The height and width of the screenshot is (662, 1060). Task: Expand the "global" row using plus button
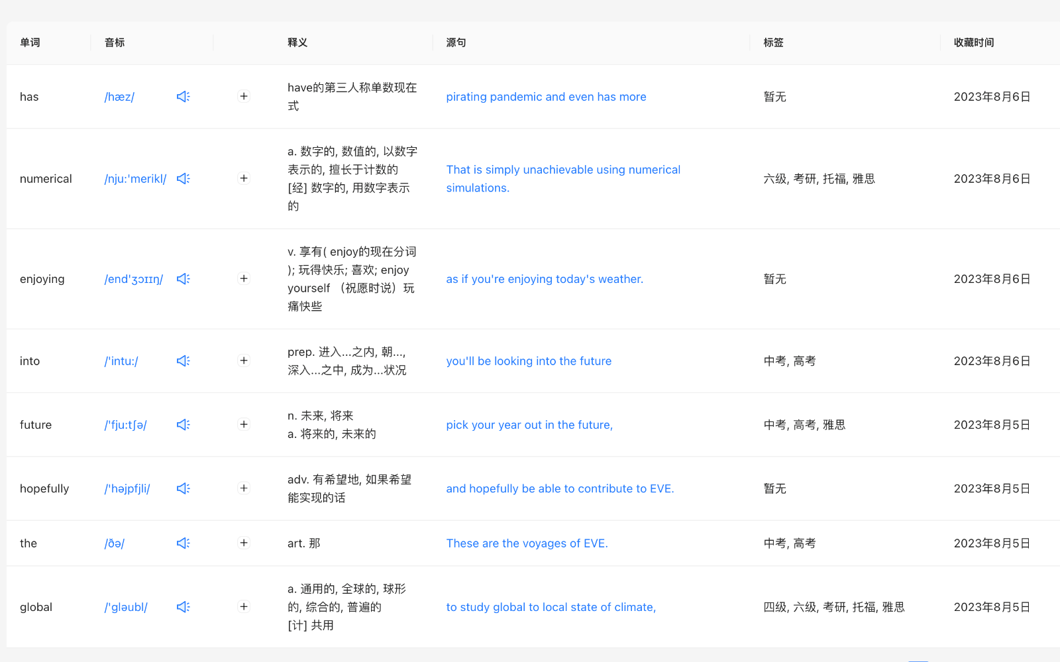(244, 607)
